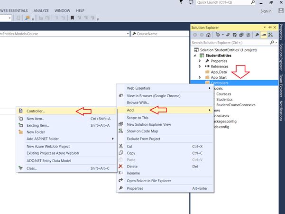Screen dimensions: 285x214
Task: Pin Solution Explorer with Auto Hide pin
Action: click(270, 28)
